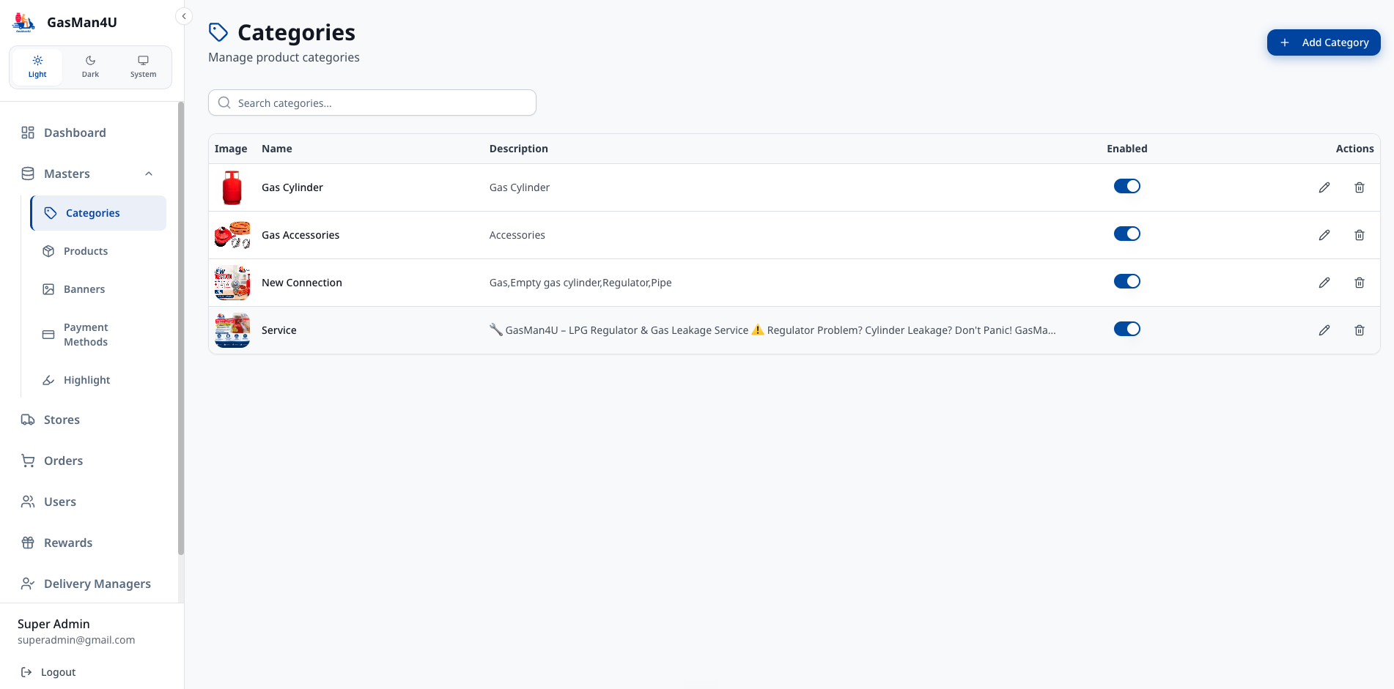1394x689 pixels.
Task: Log out using the Logout button
Action: tap(48, 672)
